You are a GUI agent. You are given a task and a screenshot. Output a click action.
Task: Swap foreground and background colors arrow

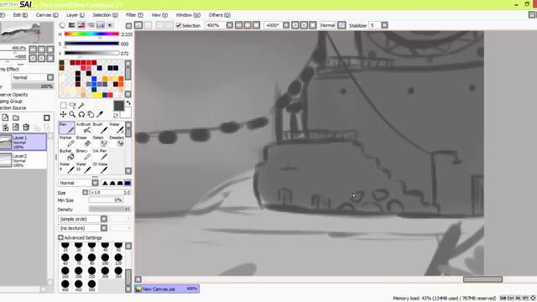(x=128, y=103)
